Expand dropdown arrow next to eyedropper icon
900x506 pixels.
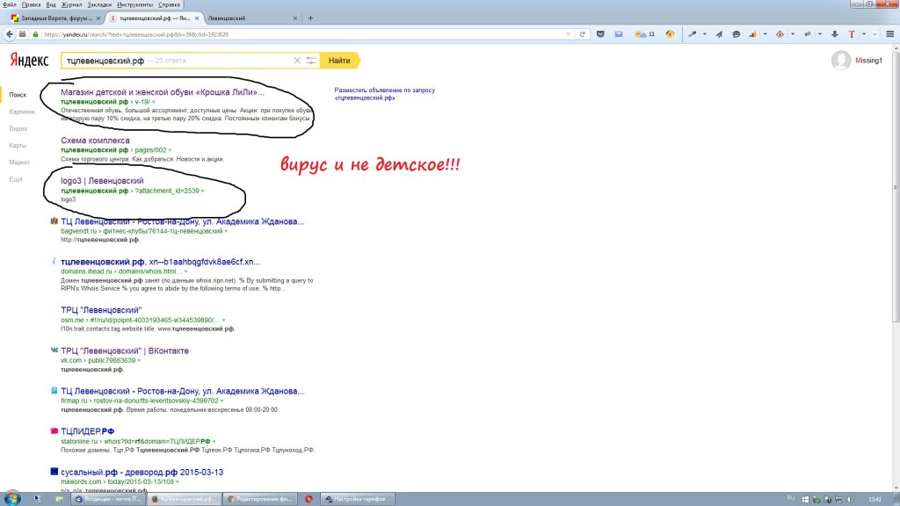point(704,34)
